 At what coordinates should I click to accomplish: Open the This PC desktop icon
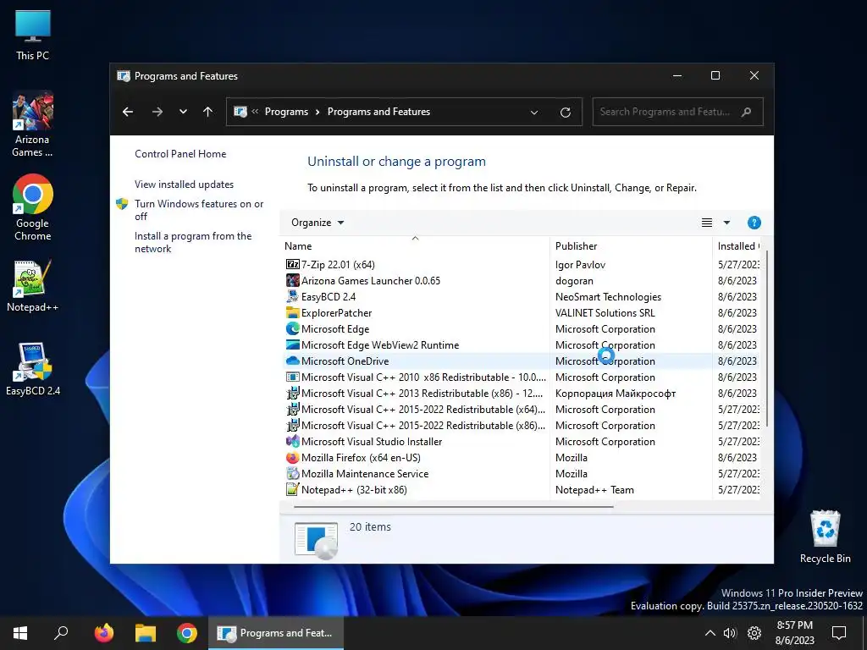point(33,36)
